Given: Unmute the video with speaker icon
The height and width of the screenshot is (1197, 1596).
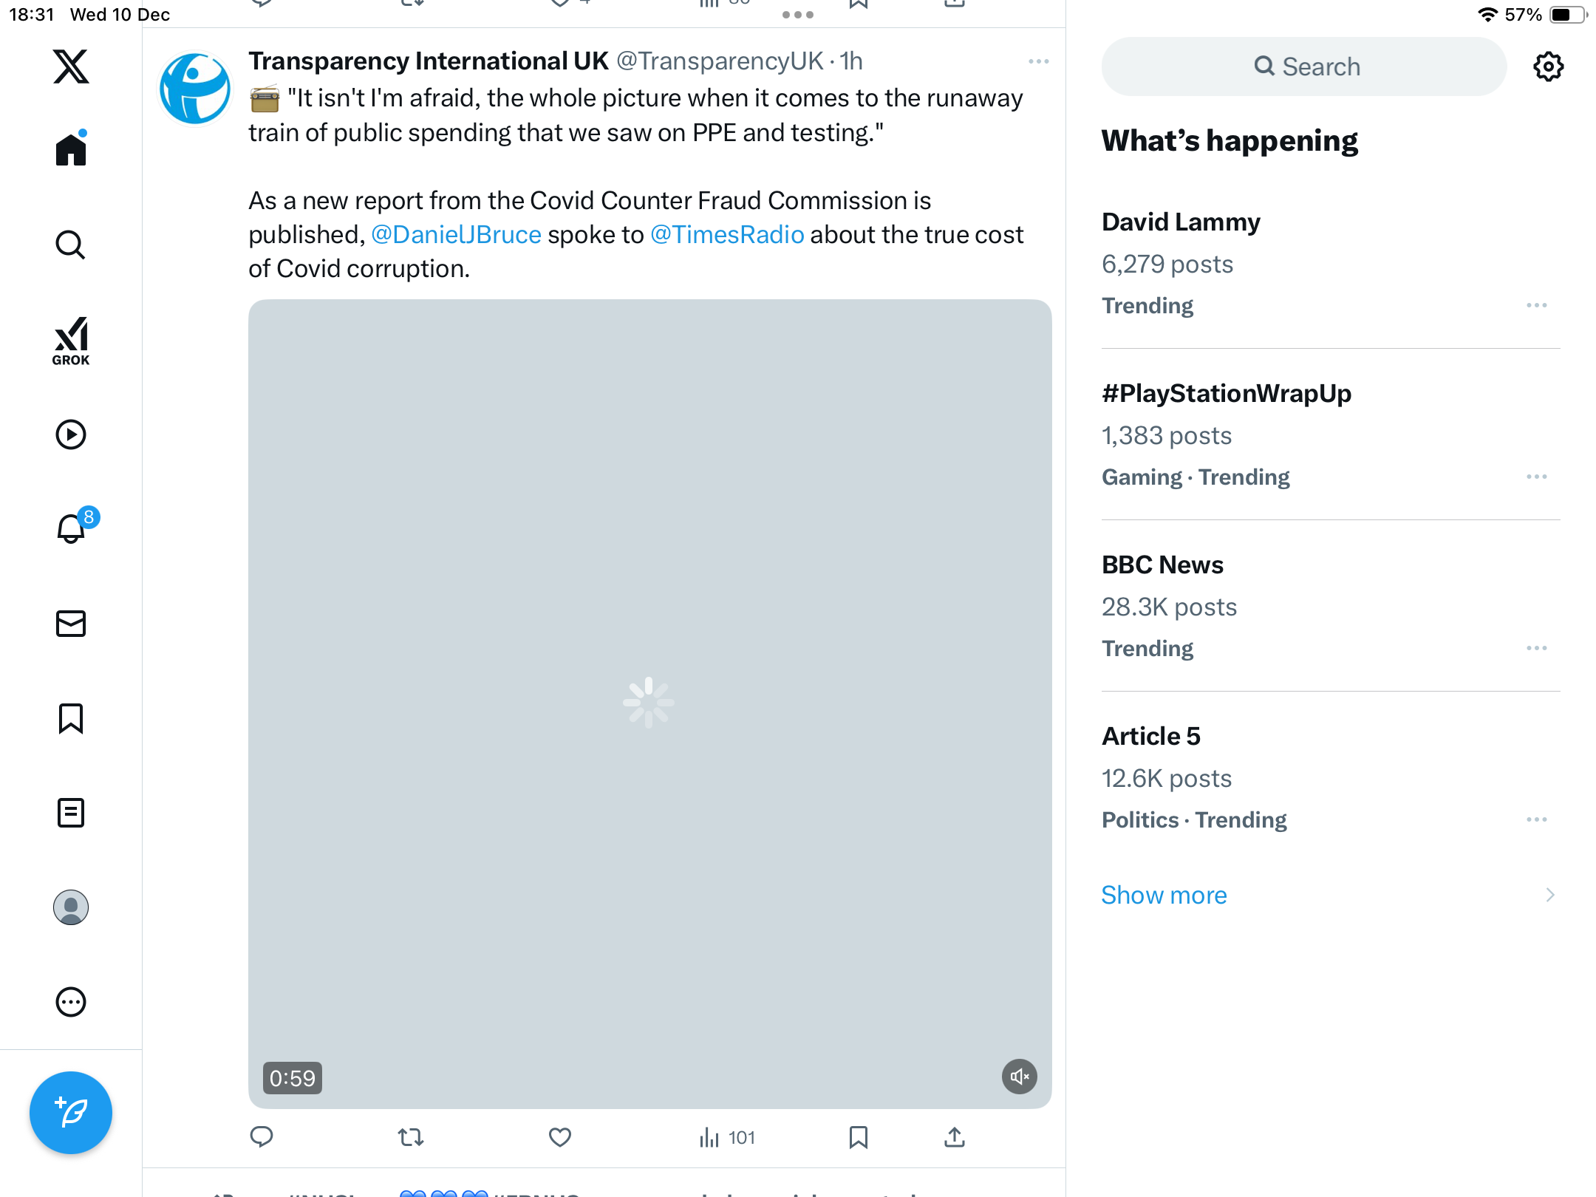Looking at the screenshot, I should click(x=1020, y=1077).
